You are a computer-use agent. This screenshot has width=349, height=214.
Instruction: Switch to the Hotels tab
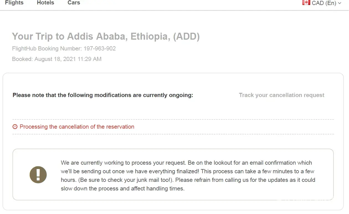[x=45, y=3]
